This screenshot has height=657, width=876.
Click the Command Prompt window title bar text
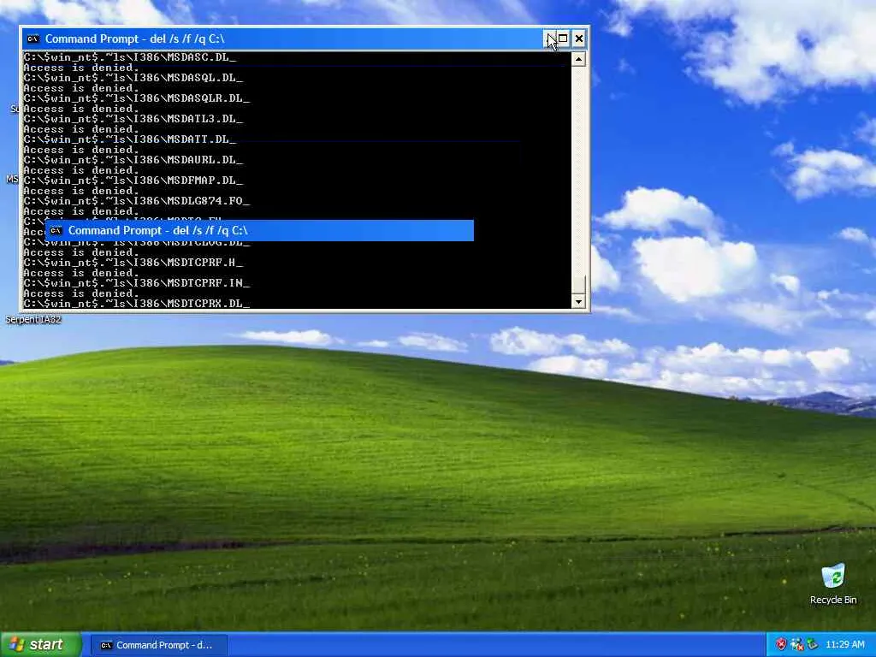coord(134,39)
